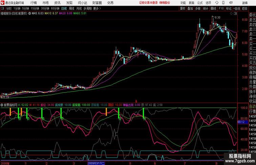Click the 叠加 overlay toolbar button

tap(190, 8)
